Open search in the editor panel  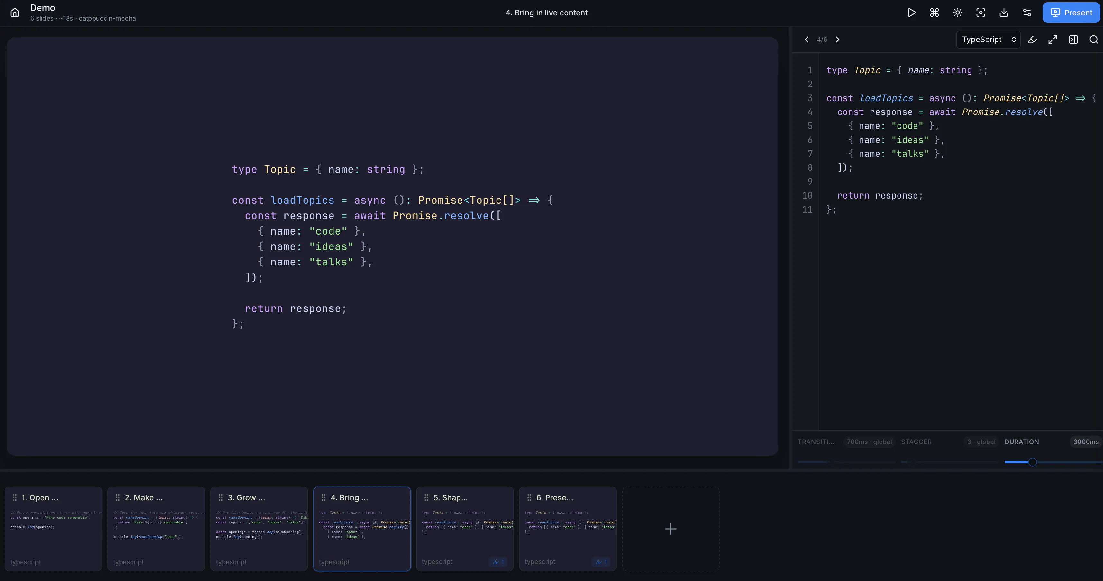point(1094,39)
